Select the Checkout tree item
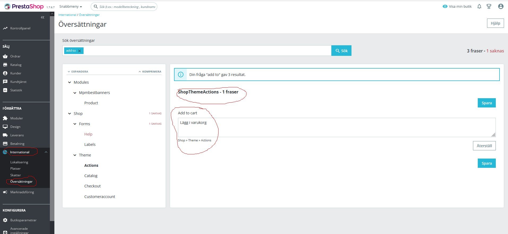 pyautogui.click(x=92, y=186)
